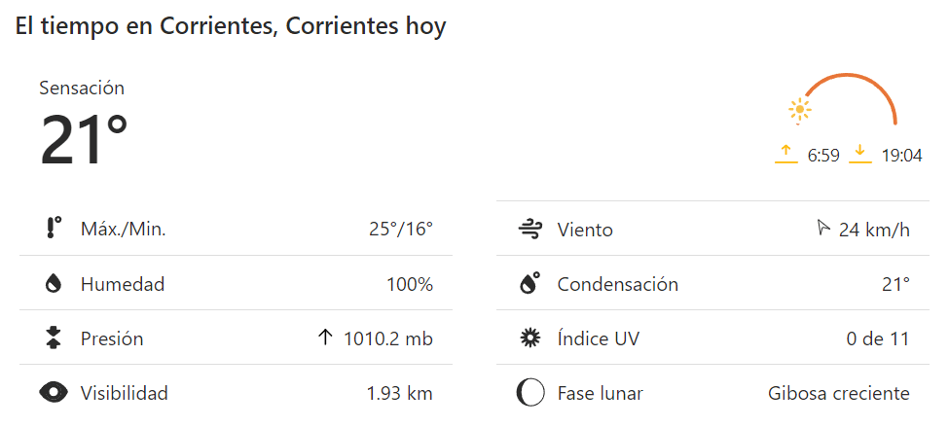
Task: Click the 19:04 sunset time
Action: tap(901, 156)
